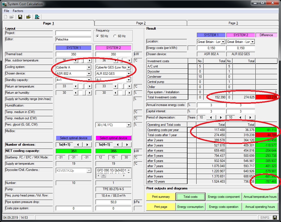This screenshot has height=222, width=281.
Task: Click the yellow open-folder toolbar icon
Action: [x=29, y=17]
